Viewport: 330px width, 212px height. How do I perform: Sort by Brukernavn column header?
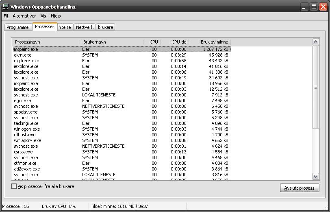click(x=111, y=42)
